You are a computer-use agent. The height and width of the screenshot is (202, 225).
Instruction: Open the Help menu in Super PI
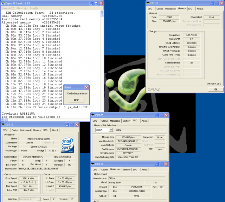tap(34, 8)
